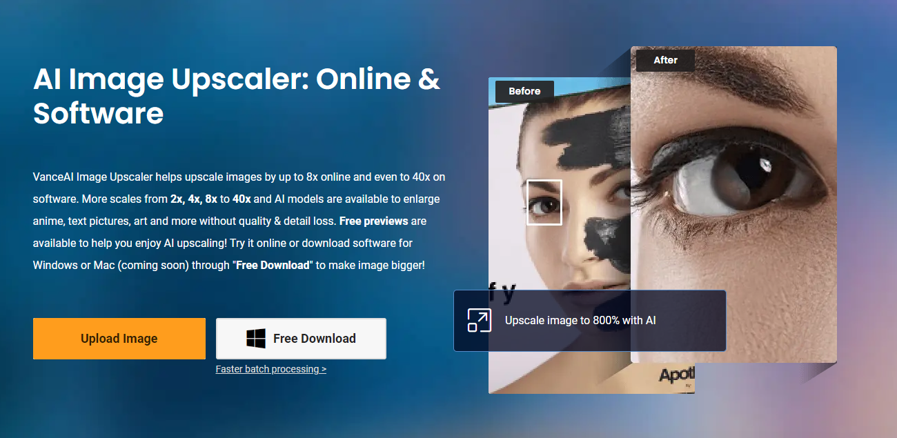Select the After label tag
This screenshot has height=438, width=897.
(x=665, y=60)
